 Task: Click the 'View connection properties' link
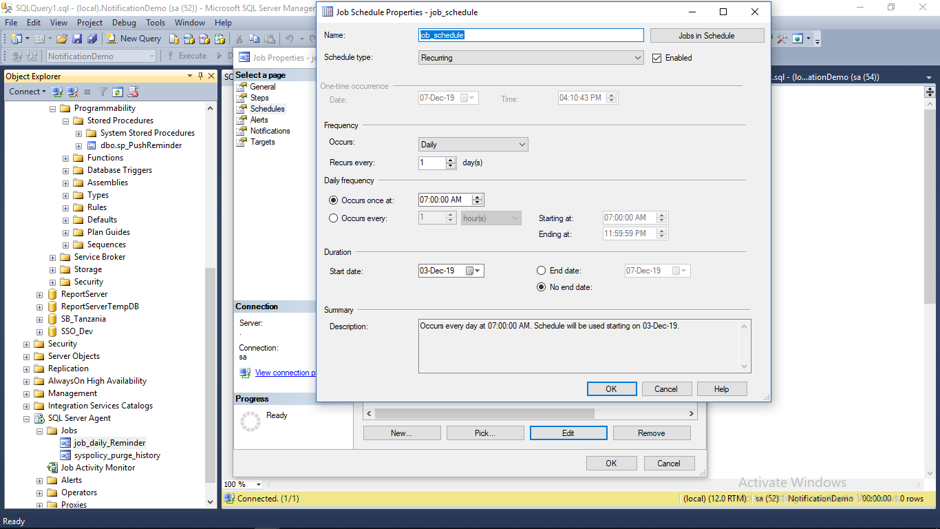[x=285, y=373]
